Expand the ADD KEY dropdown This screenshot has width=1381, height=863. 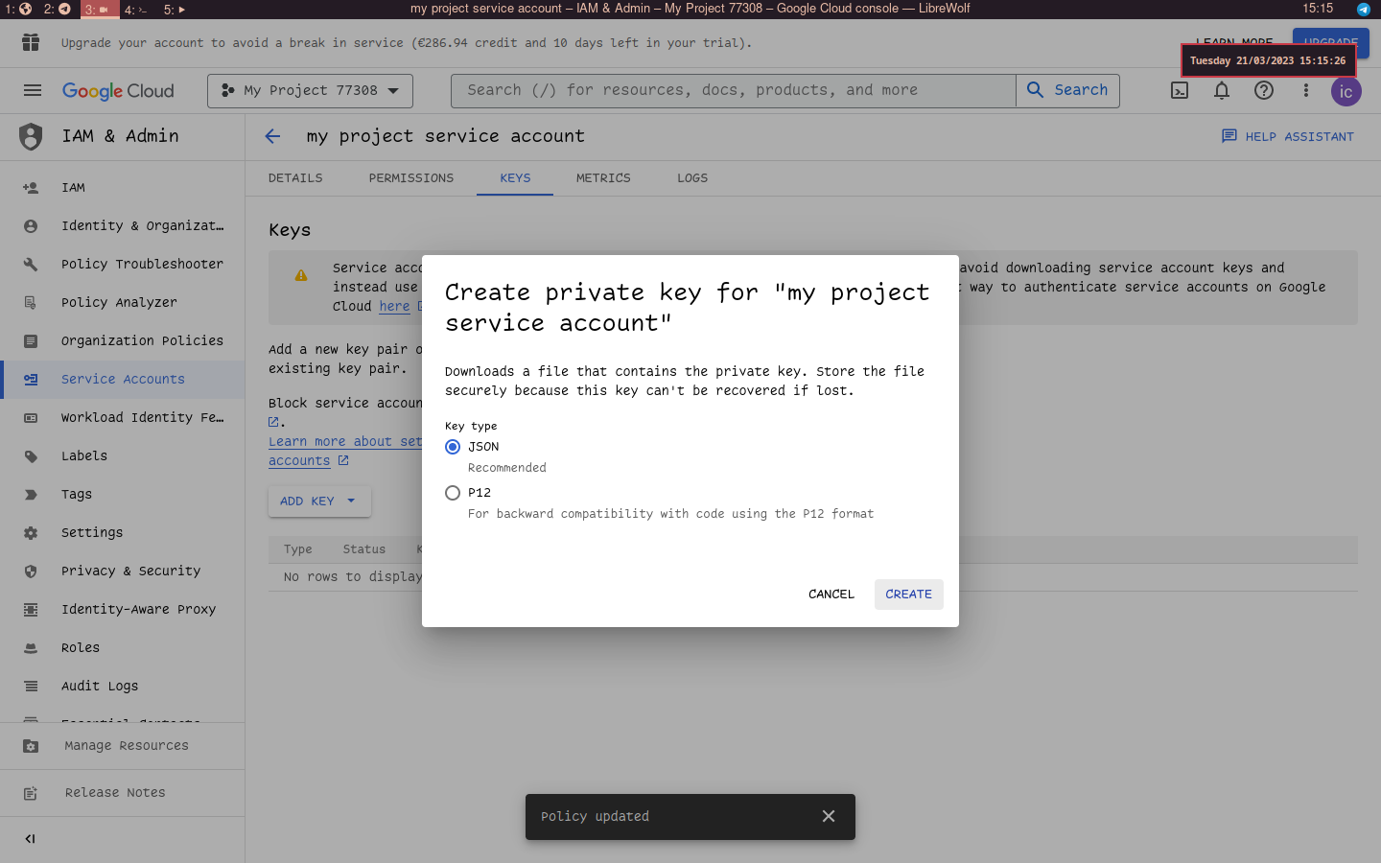[x=318, y=501]
